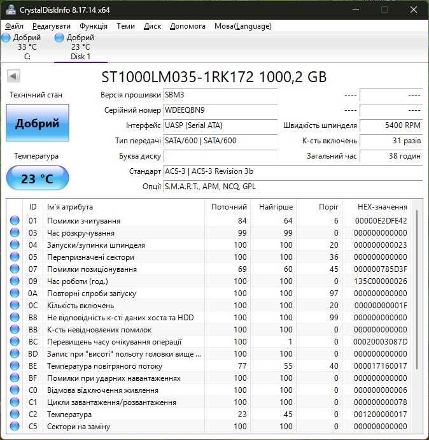Click the options field S.M.A.R.T., APM, NCQ, GPL
Image resolution: width=429 pixels, height=440 pixels.
(x=293, y=187)
